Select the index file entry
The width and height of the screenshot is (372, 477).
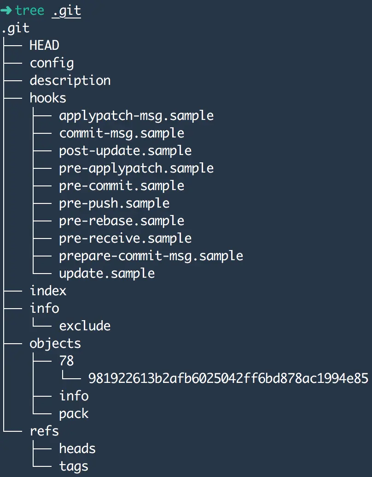pyautogui.click(x=48, y=291)
